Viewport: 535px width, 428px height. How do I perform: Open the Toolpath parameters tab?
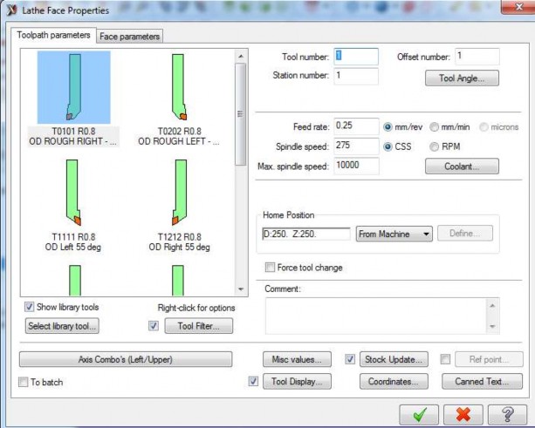pos(54,36)
